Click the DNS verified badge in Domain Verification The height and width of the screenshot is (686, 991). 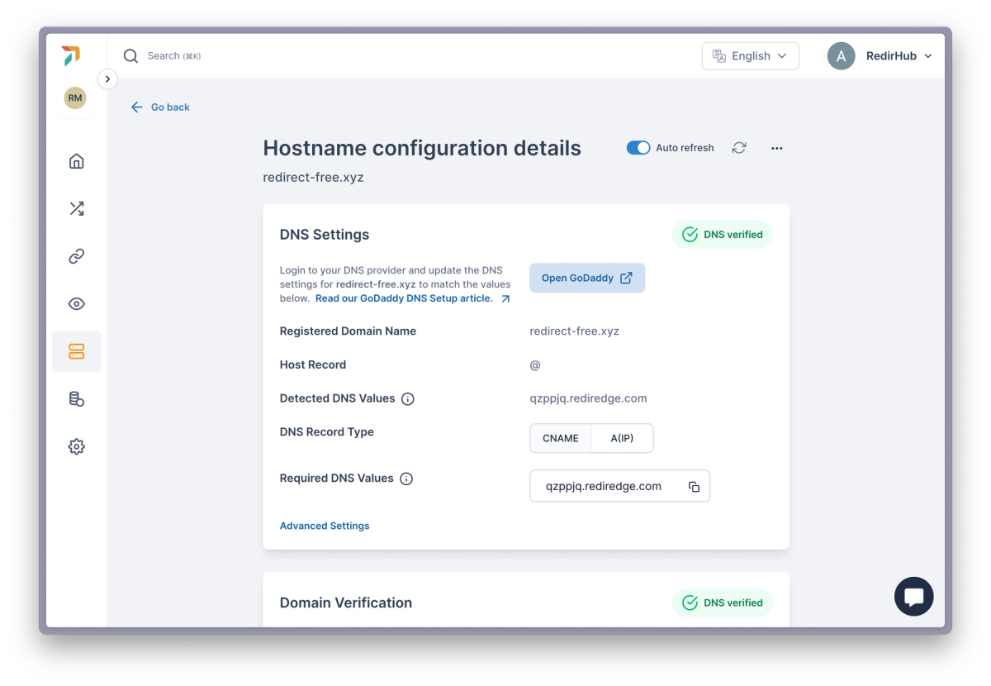click(x=722, y=603)
